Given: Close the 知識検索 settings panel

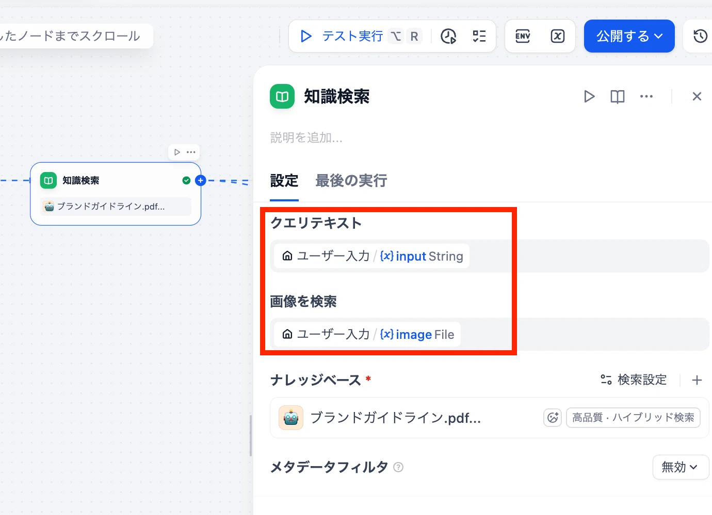Looking at the screenshot, I should [x=697, y=96].
